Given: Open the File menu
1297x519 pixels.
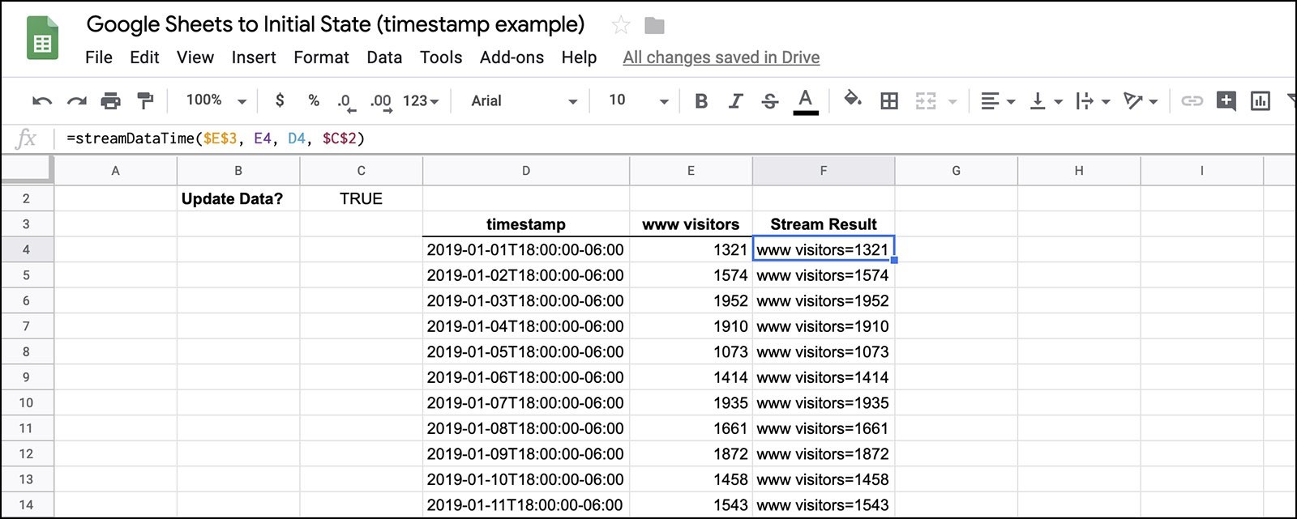Looking at the screenshot, I should click(99, 57).
